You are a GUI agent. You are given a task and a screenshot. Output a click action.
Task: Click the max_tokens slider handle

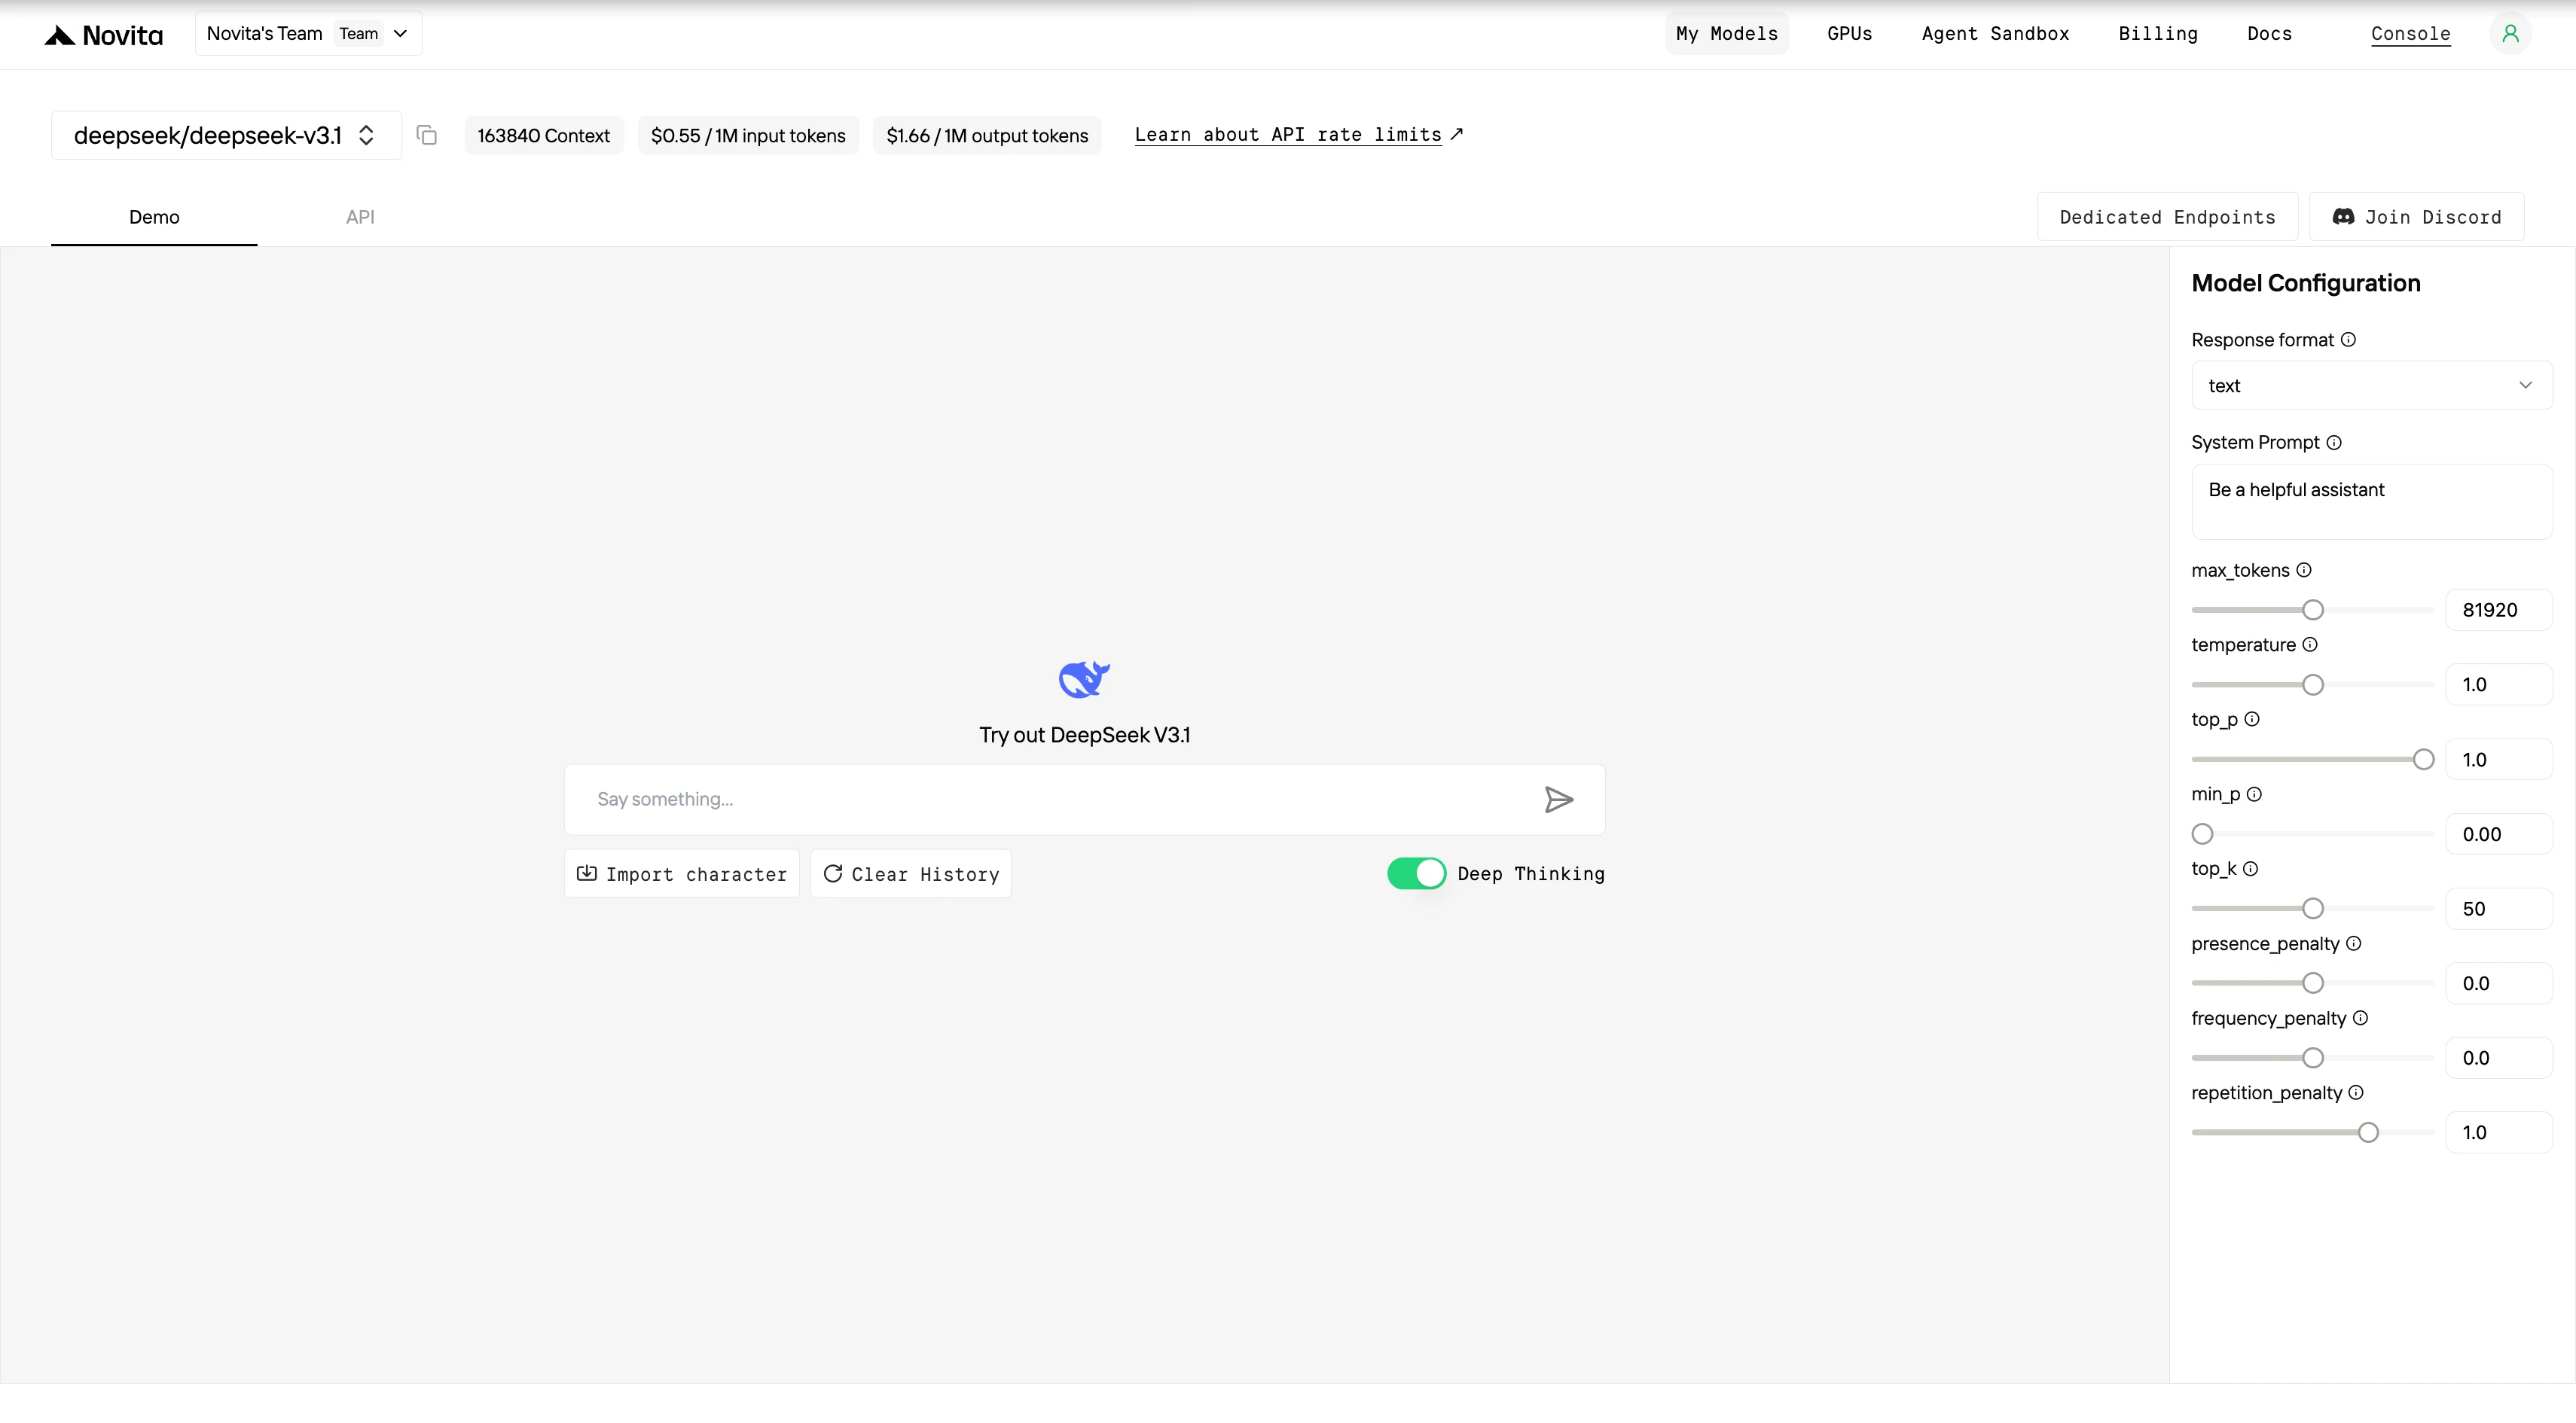(x=2313, y=610)
